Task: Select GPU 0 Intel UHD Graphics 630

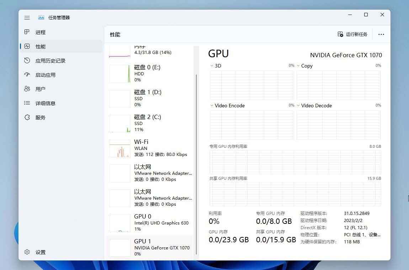Action: [x=150, y=222]
